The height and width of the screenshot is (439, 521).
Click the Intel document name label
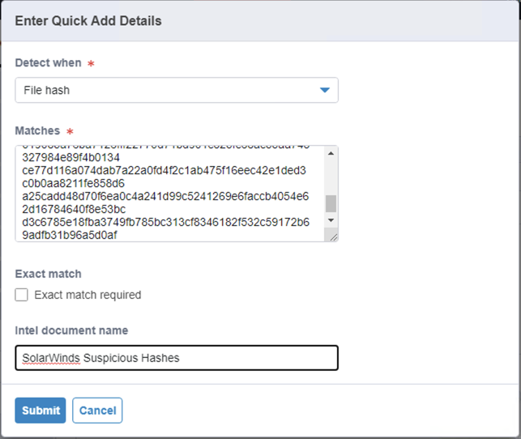[x=71, y=330]
